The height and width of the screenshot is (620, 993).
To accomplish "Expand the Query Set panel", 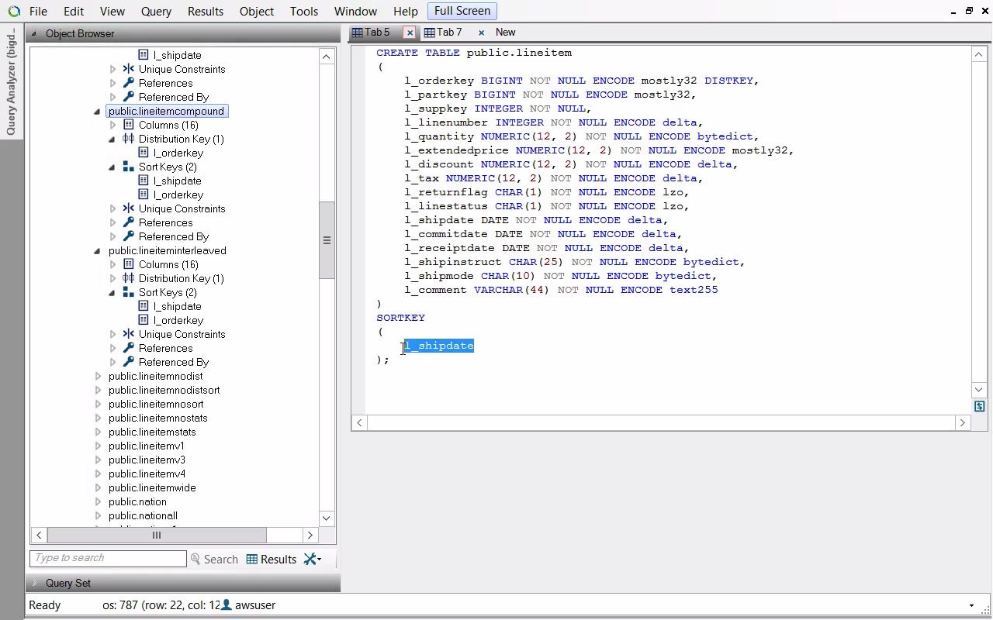I will [34, 583].
